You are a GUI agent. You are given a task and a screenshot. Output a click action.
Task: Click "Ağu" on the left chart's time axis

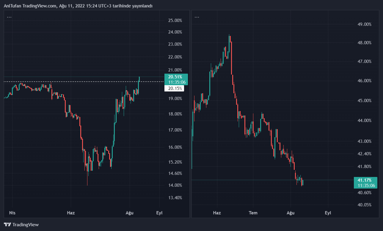click(x=129, y=213)
